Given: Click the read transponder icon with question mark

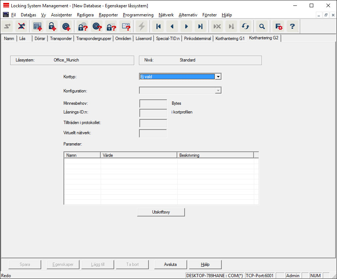Looking at the screenshot, I should 97,27.
